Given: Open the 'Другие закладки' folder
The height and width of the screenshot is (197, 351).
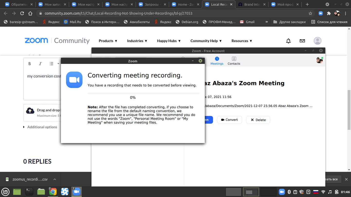Looking at the screenshot, I should pyautogui.click(x=289, y=22).
